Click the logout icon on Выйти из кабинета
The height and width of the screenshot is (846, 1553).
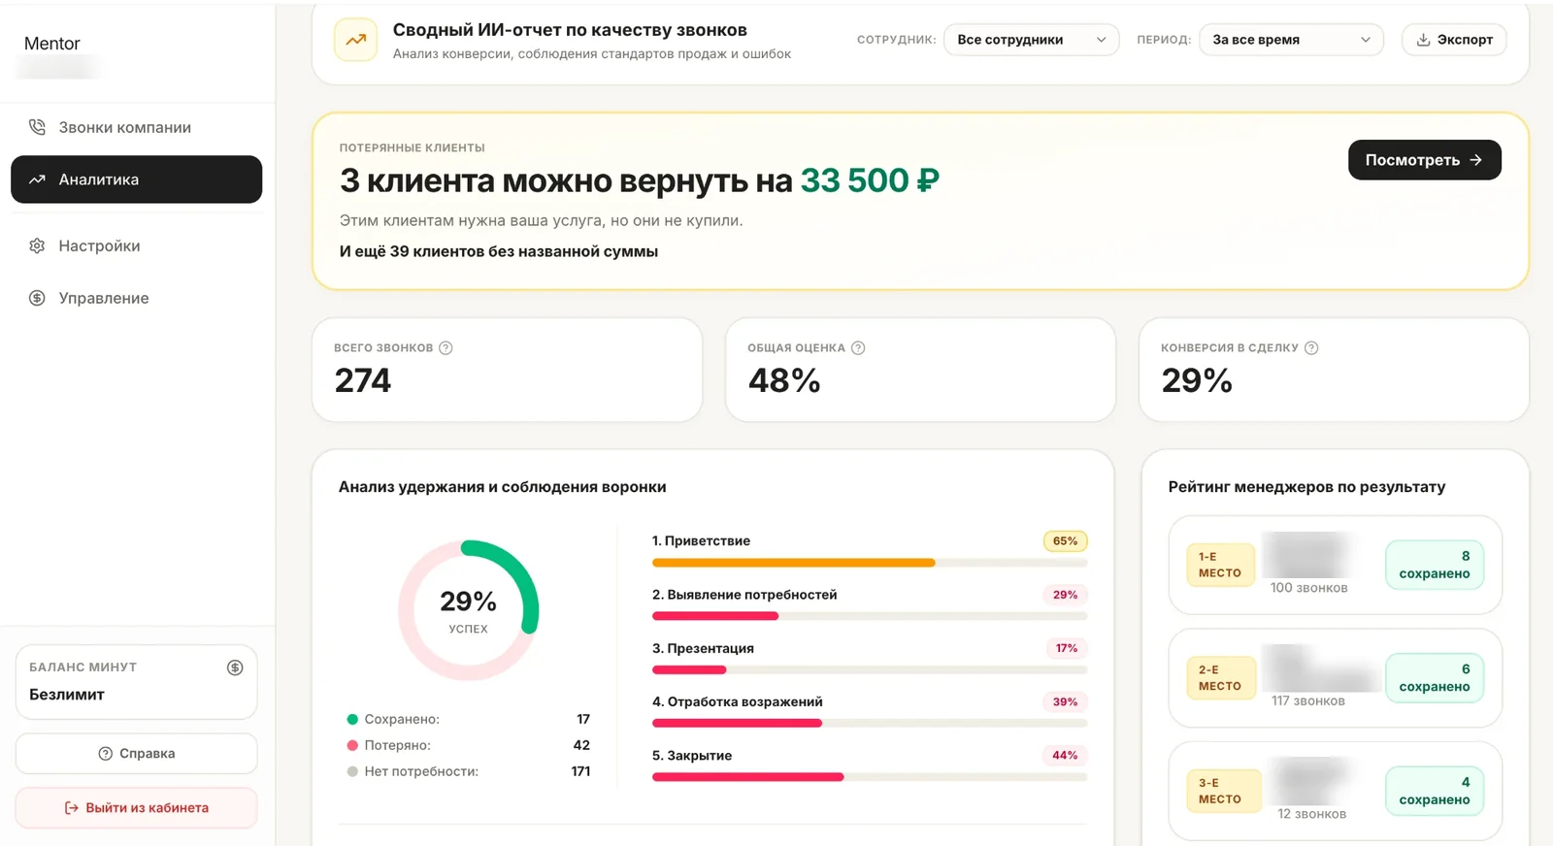pos(71,808)
